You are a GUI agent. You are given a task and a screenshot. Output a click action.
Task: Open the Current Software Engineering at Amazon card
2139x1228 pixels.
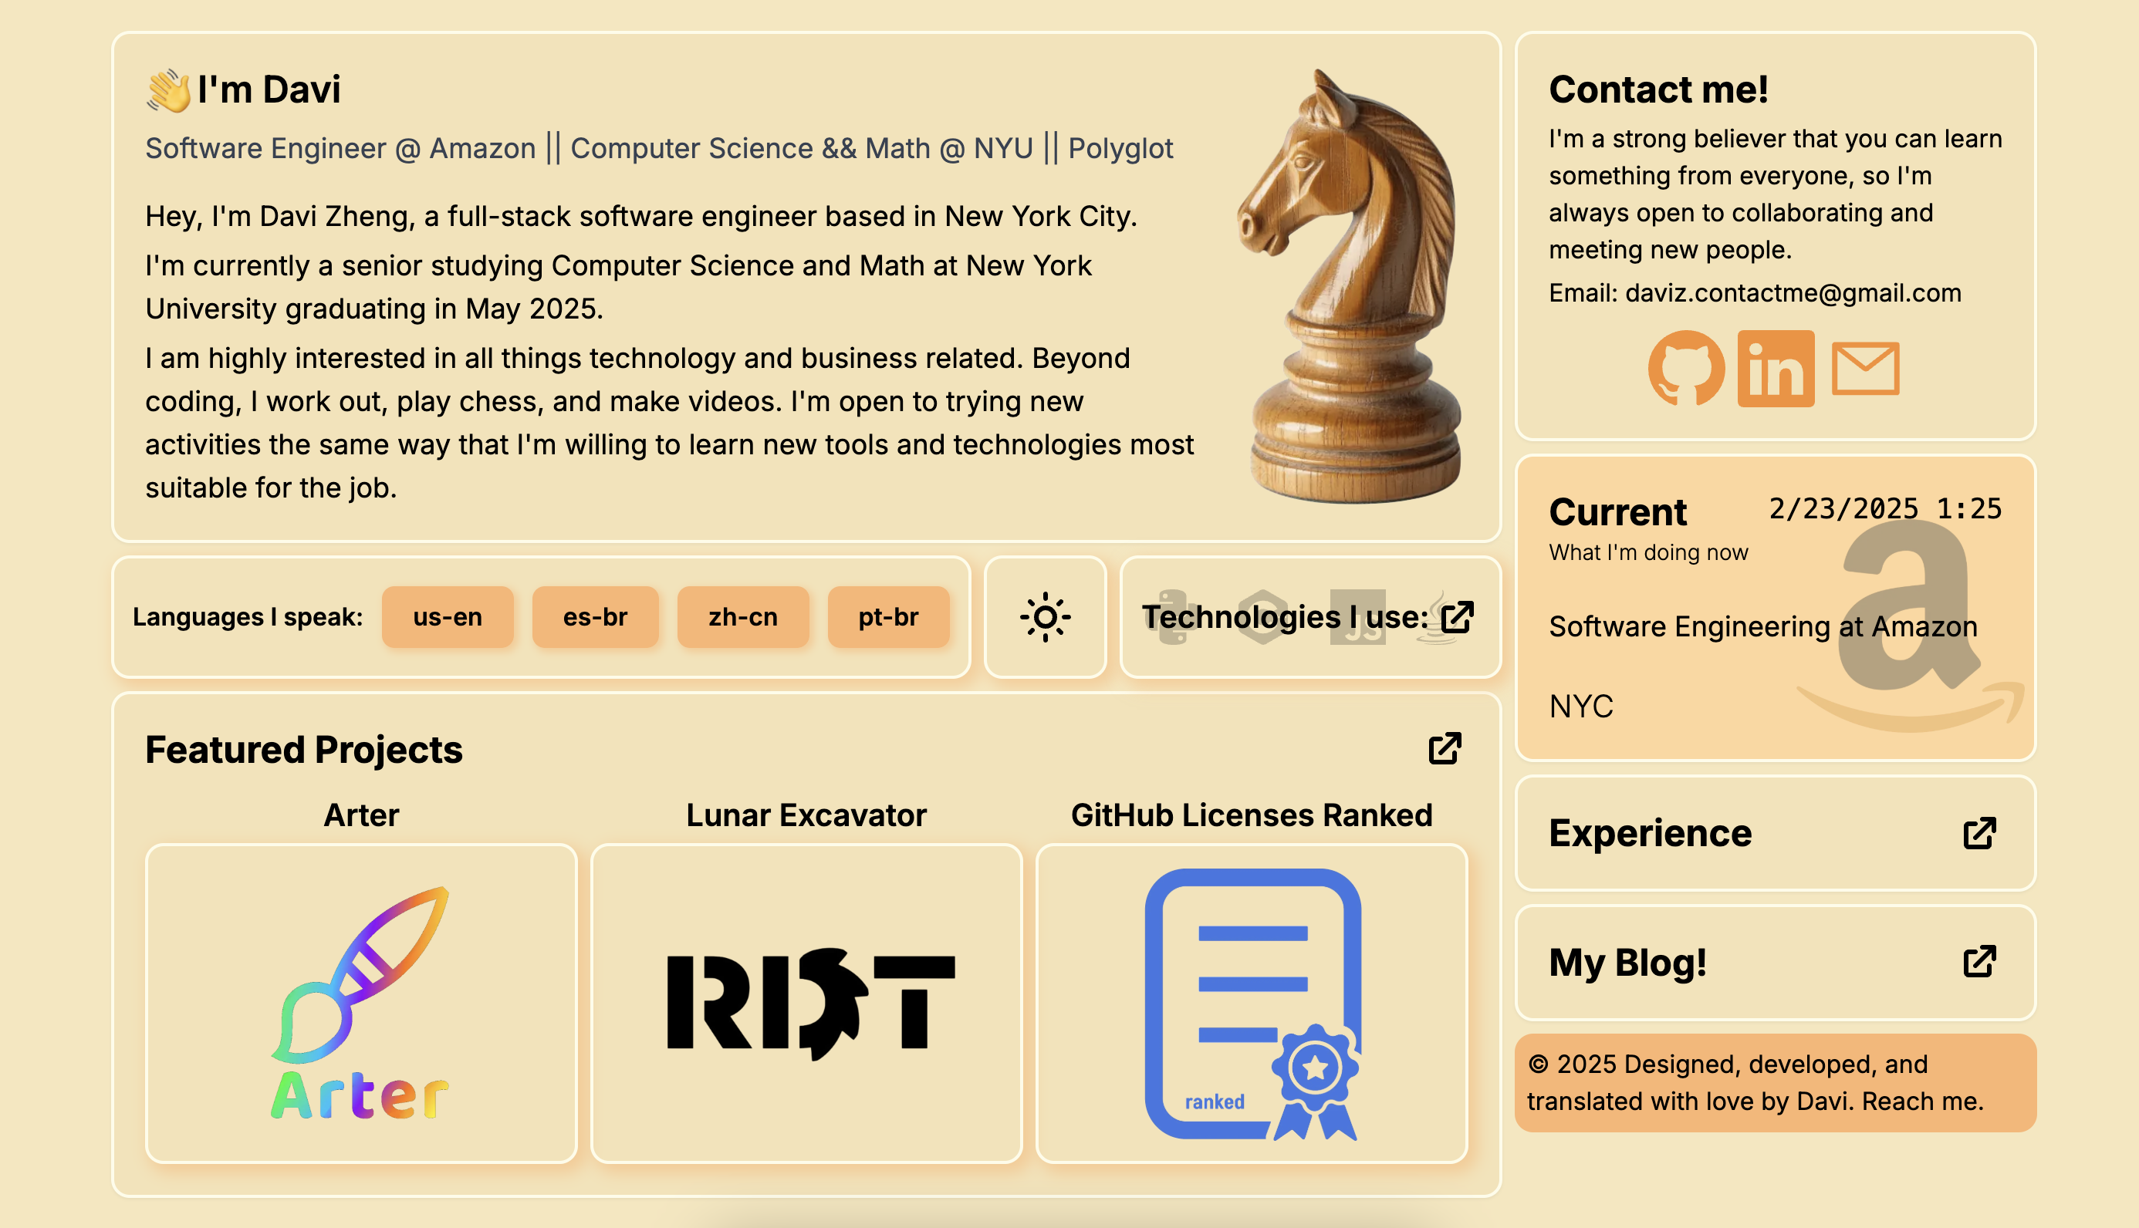(x=1762, y=626)
